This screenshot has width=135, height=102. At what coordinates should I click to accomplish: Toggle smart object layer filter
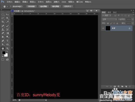click(129, 16)
